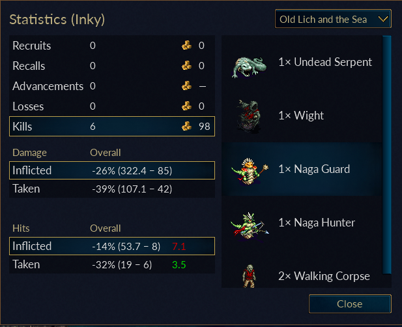Screen dimensions: 402x327
Task: Select the 1× Naga Hunter list entry
Action: click(302, 223)
